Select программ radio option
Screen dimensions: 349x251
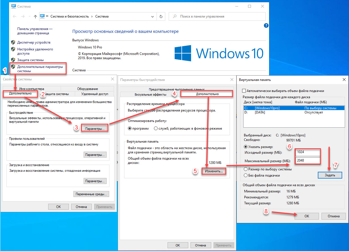point(138,128)
